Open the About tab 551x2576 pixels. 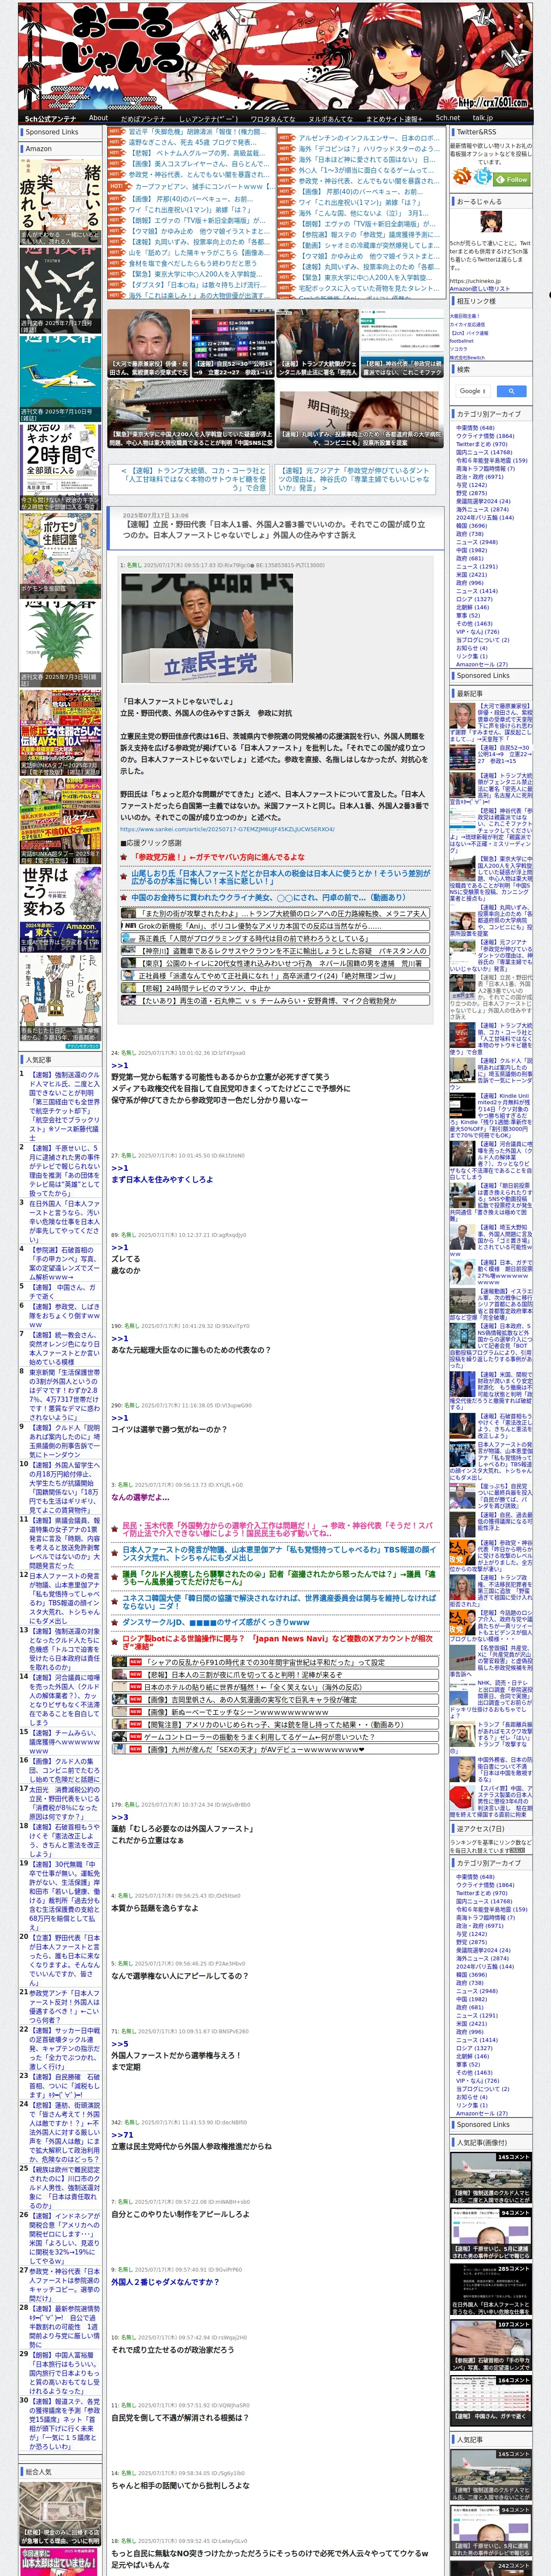98,118
